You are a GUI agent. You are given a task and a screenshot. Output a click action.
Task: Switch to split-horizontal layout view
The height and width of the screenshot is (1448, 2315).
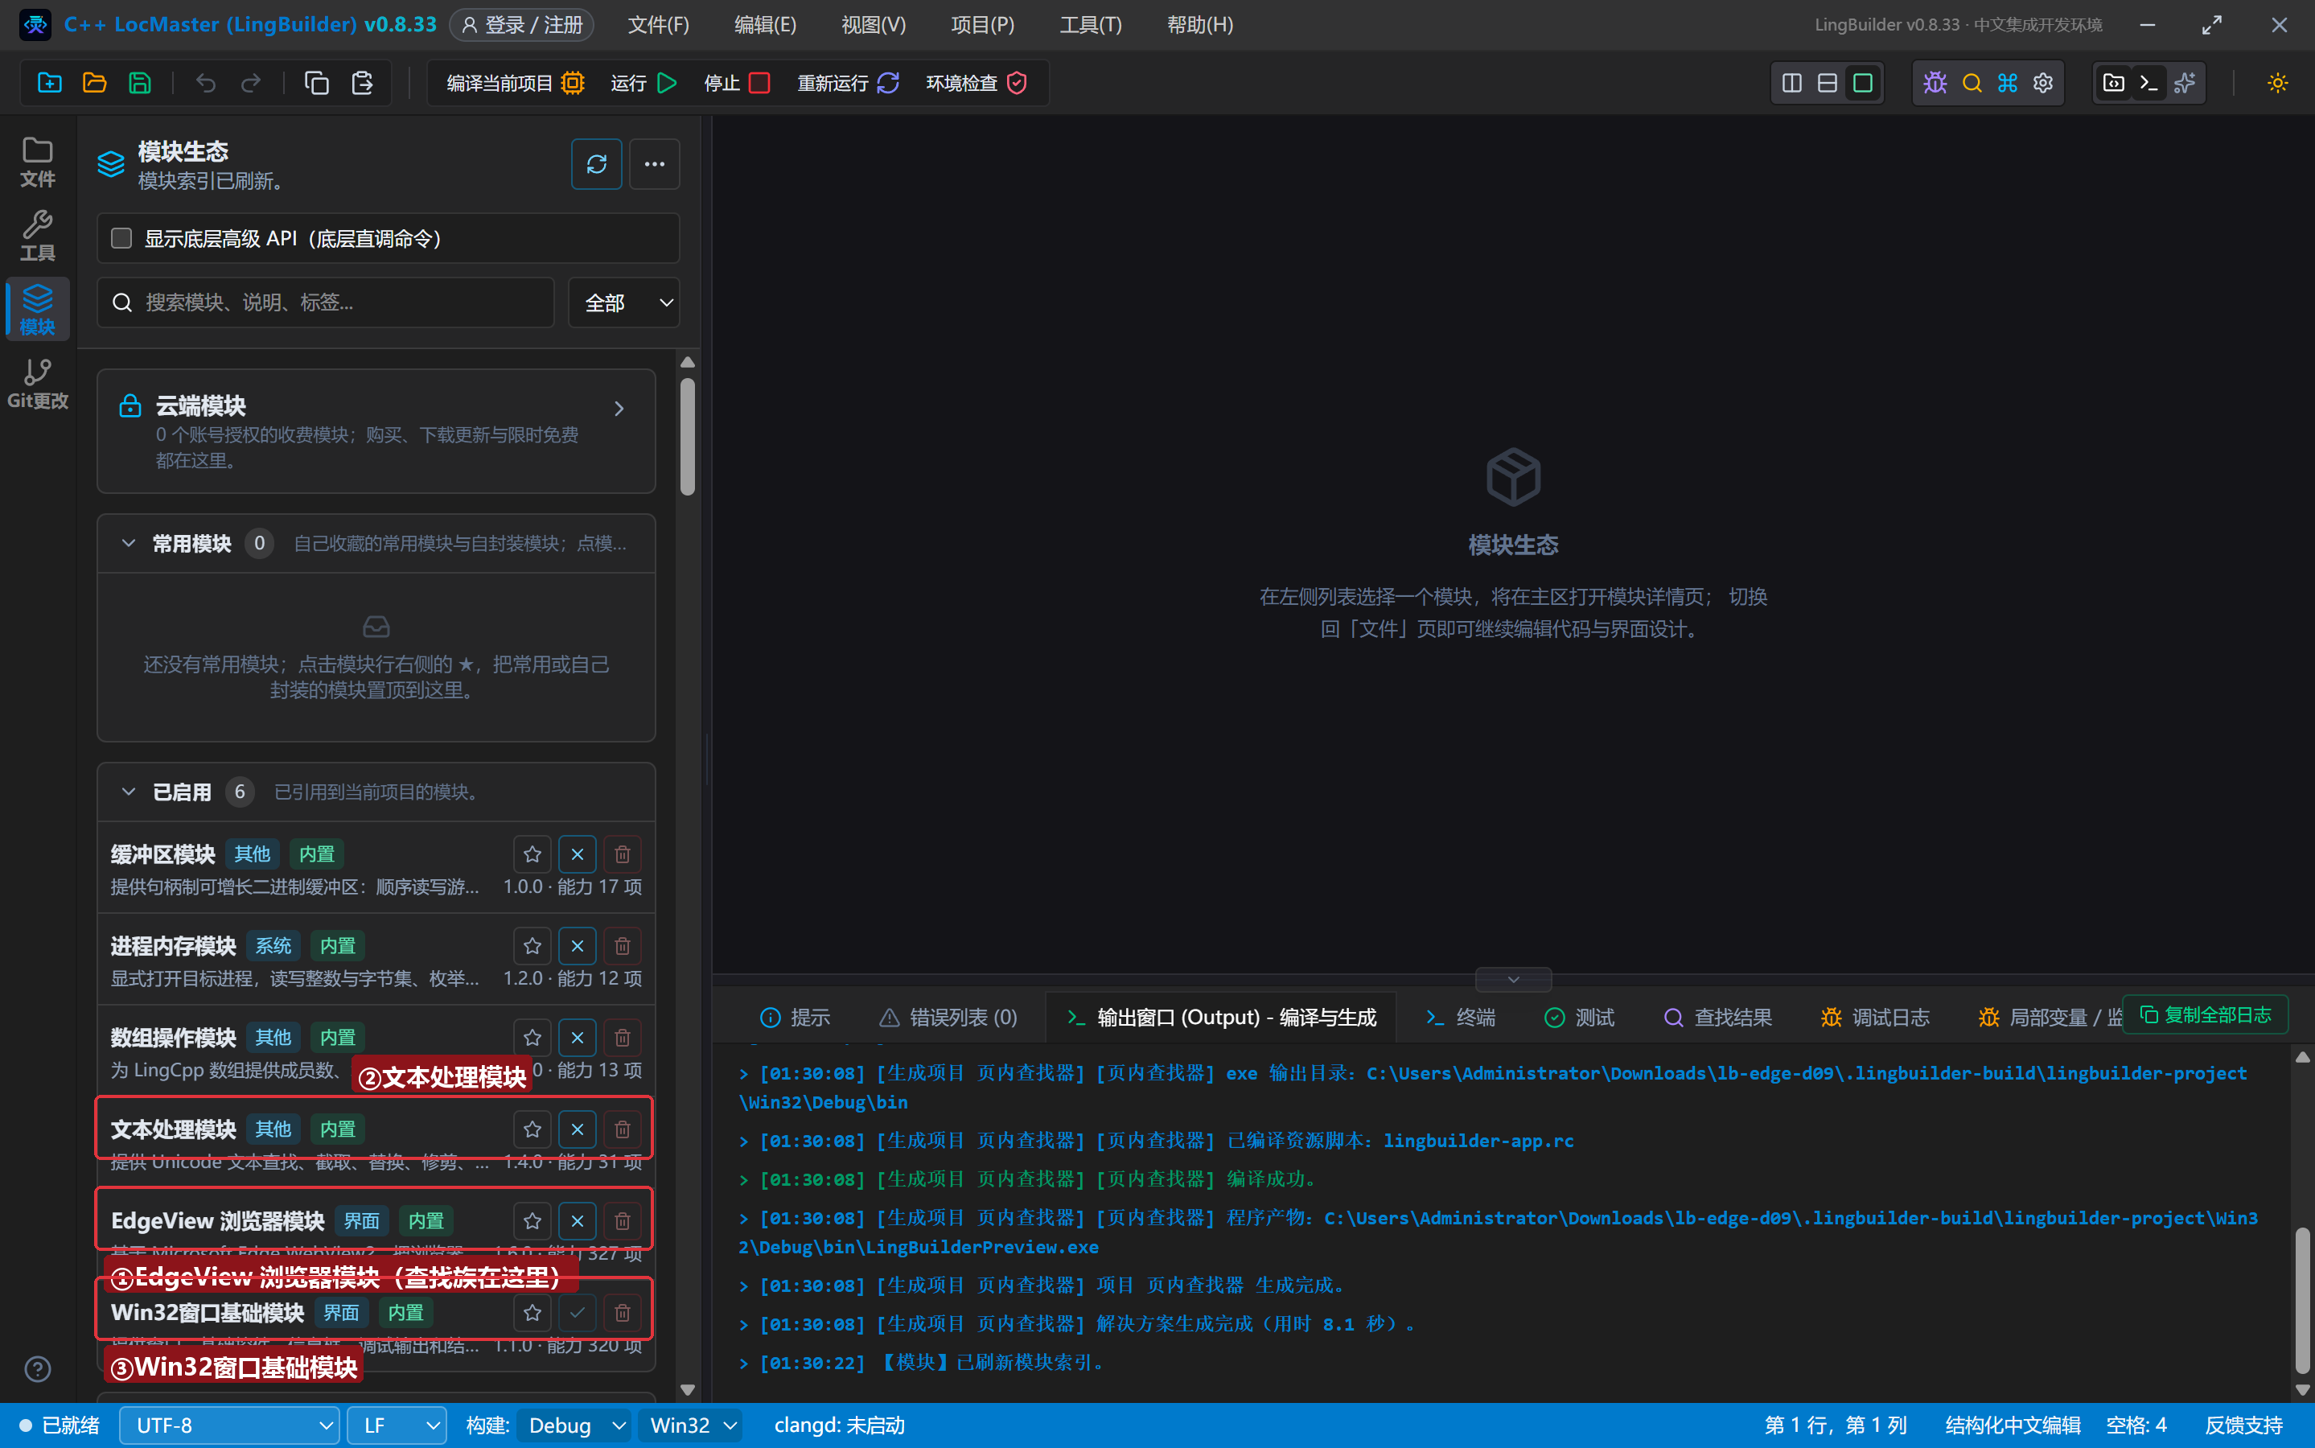click(1827, 84)
